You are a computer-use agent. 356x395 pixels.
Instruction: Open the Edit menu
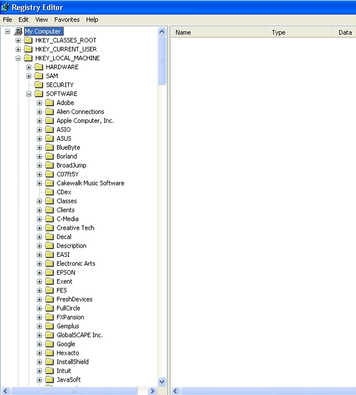coord(23,20)
